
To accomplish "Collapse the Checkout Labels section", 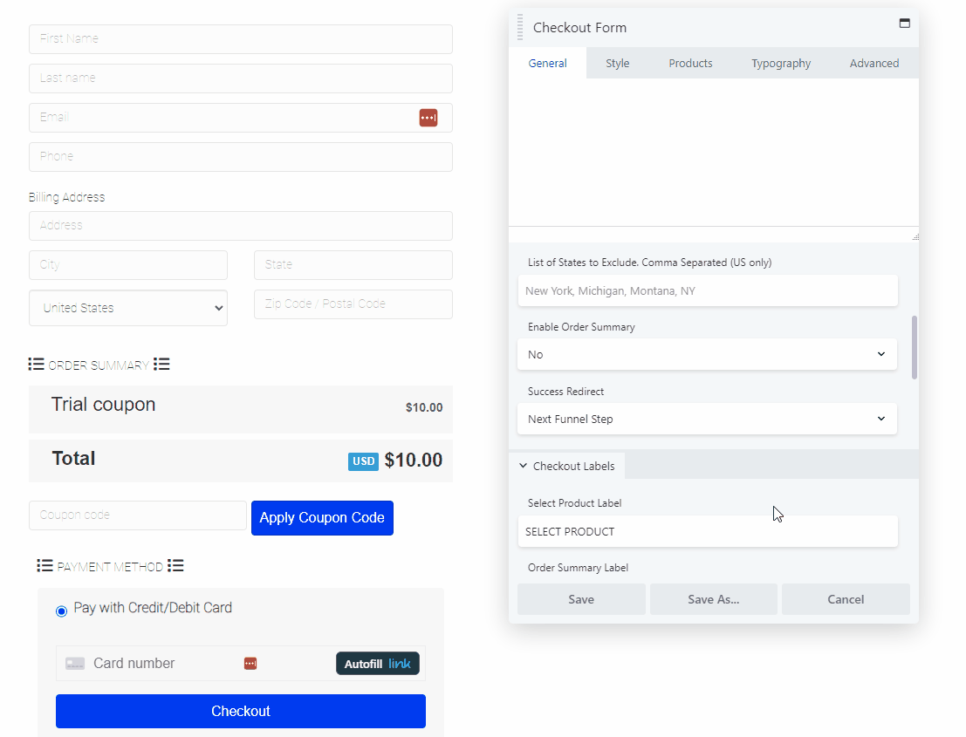I will 523,466.
